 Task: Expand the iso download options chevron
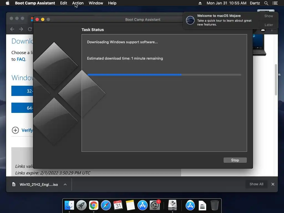[65, 184]
